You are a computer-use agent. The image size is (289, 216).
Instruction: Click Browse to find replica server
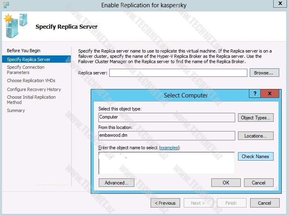click(x=264, y=73)
